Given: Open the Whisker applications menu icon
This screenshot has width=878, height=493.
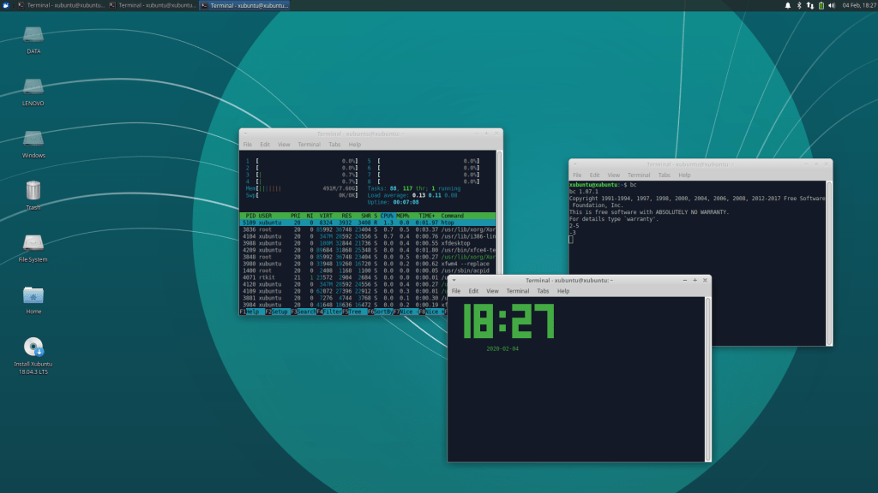Looking at the screenshot, I should (x=6, y=5).
